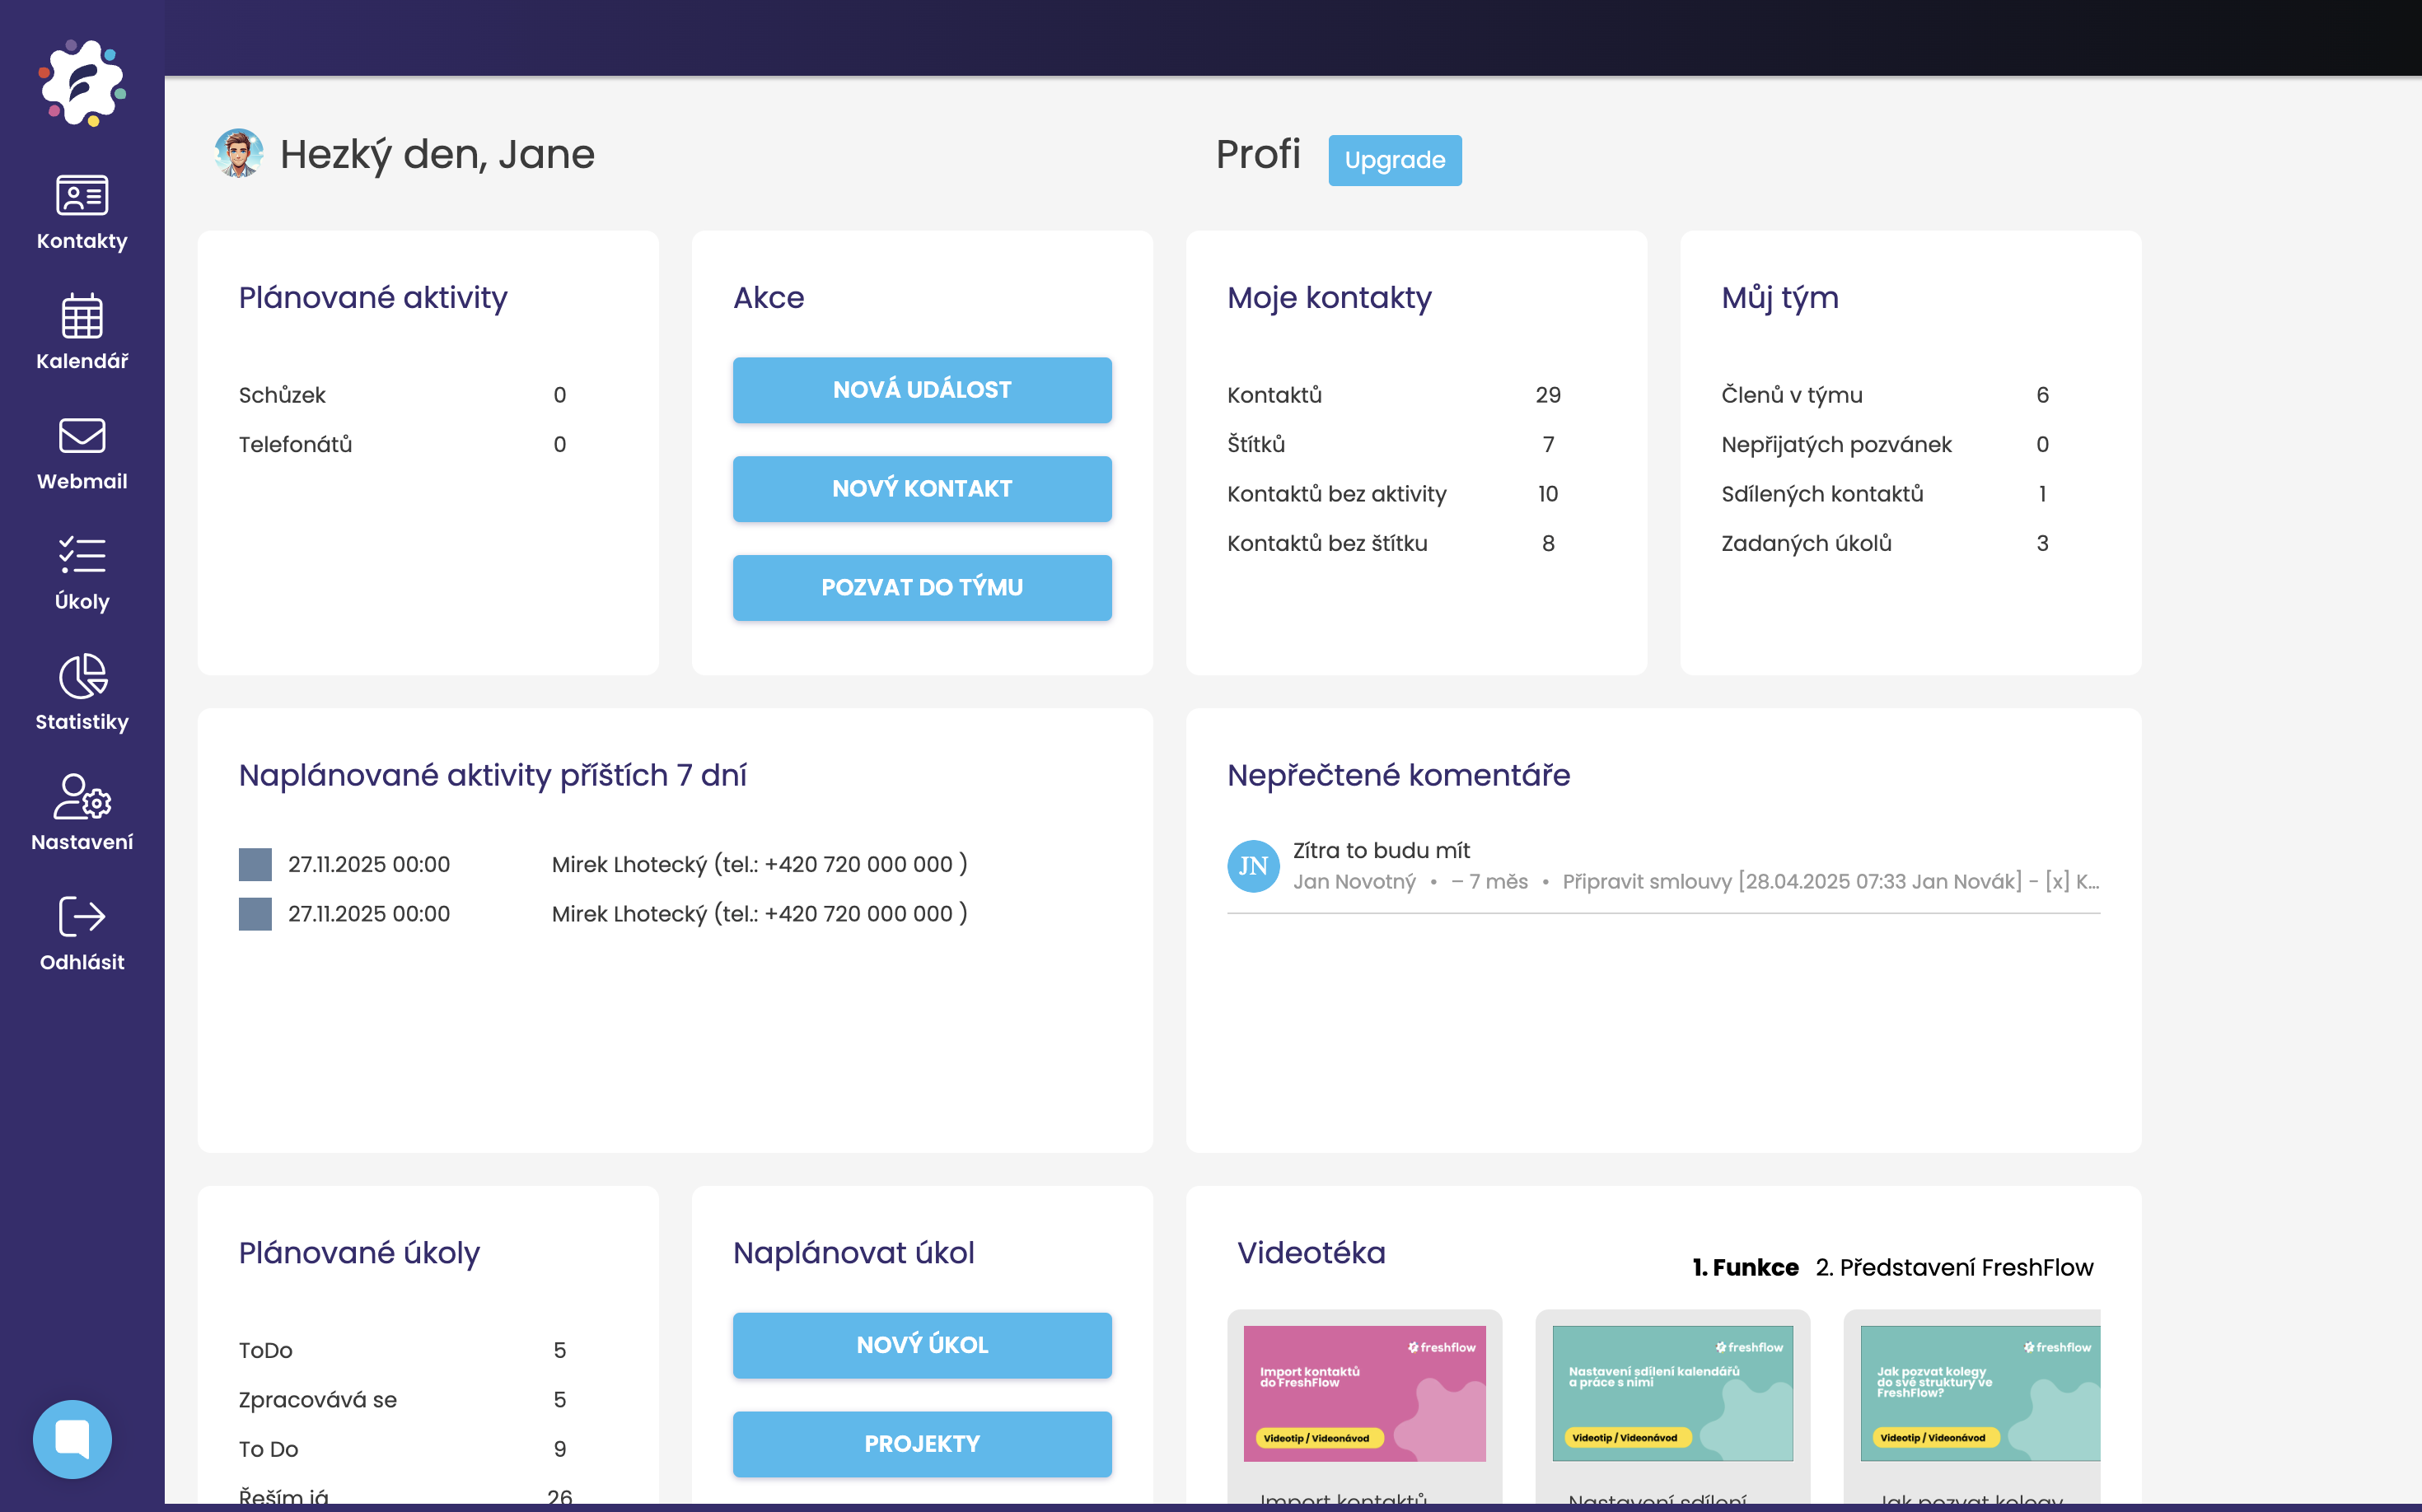The width and height of the screenshot is (2422, 1512).
Task: Switch to Představení FreshFlow tab
Action: point(1954,1267)
